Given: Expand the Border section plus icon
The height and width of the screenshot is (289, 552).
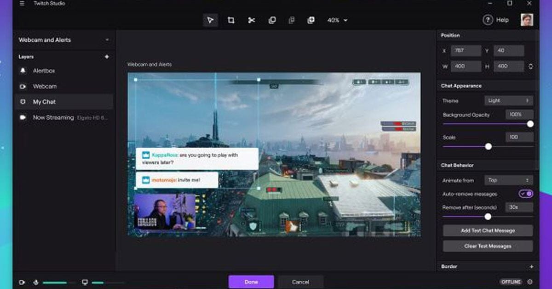Looking at the screenshot, I should 531,267.
